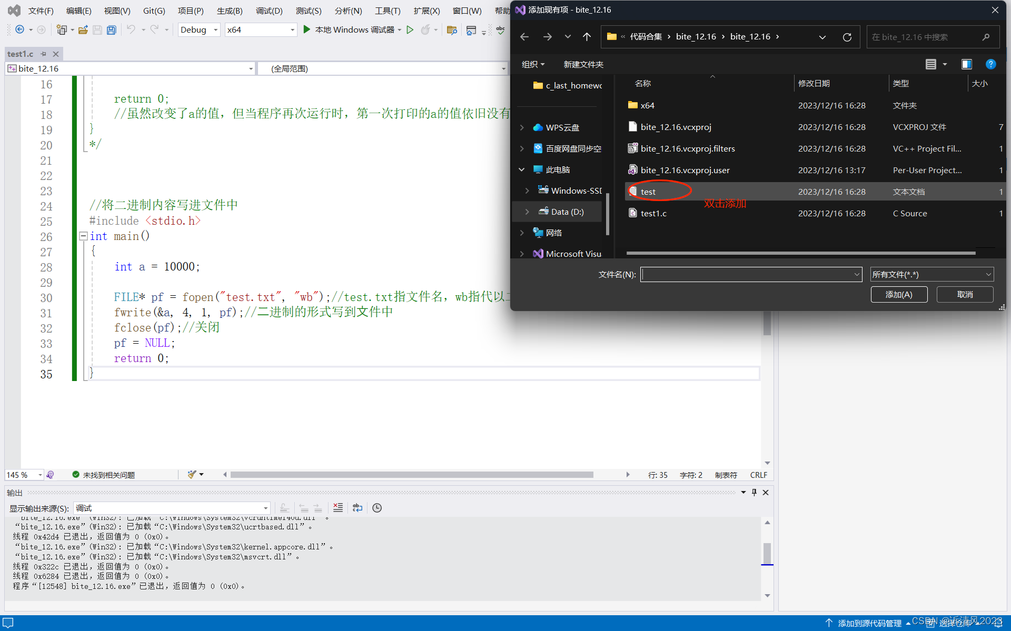Click the up-one-level arrow in dialog
This screenshot has width=1011, height=631.
587,37
